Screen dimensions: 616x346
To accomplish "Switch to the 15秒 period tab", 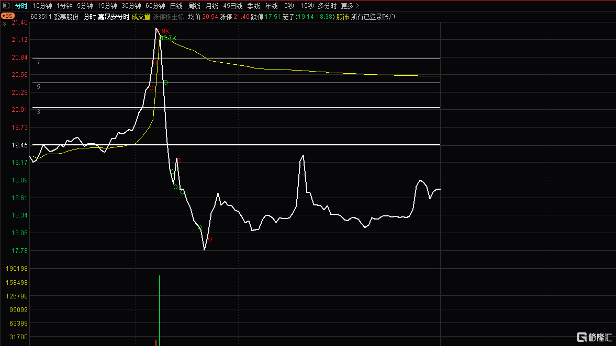I will [307, 6].
